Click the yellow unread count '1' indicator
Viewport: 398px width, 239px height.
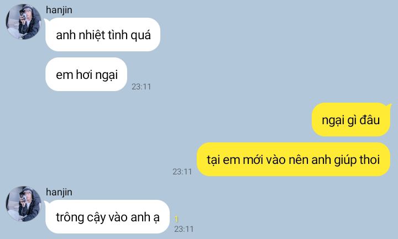click(176, 219)
